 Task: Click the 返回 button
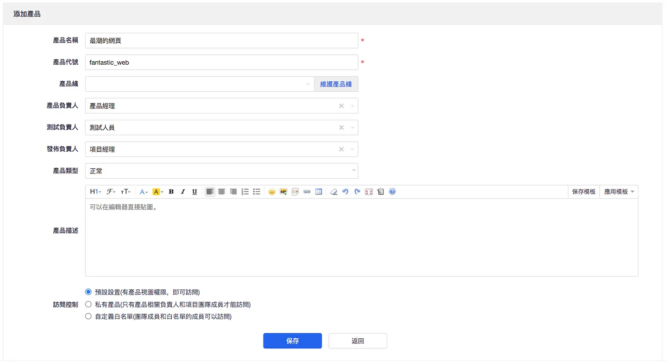pos(358,341)
